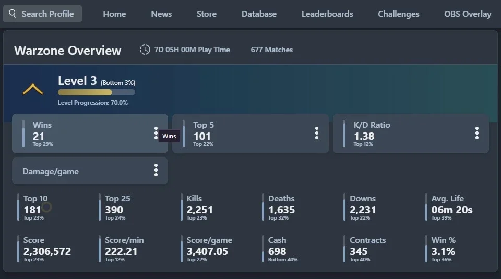The image size is (501, 279).
Task: Open the Leaderboards page
Action: (x=327, y=14)
